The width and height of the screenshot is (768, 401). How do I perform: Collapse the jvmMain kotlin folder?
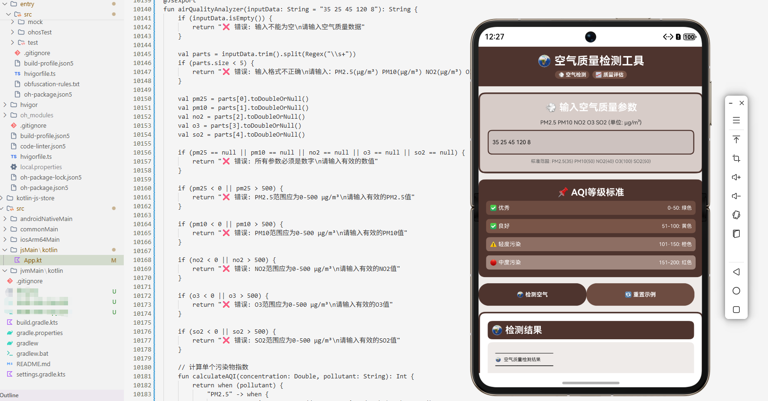point(5,270)
